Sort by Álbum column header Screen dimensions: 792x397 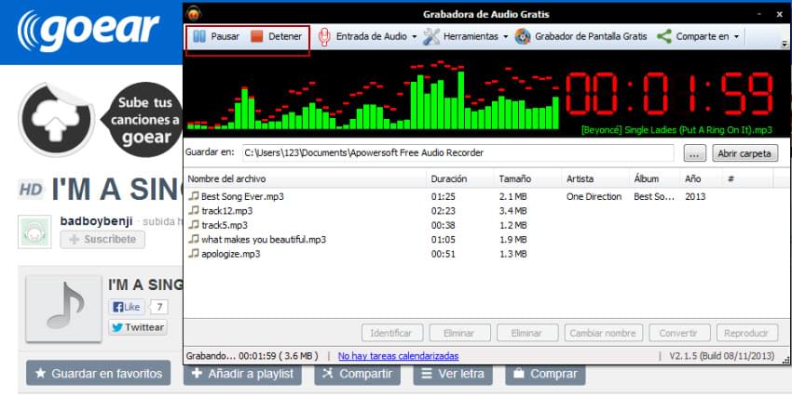655,179
